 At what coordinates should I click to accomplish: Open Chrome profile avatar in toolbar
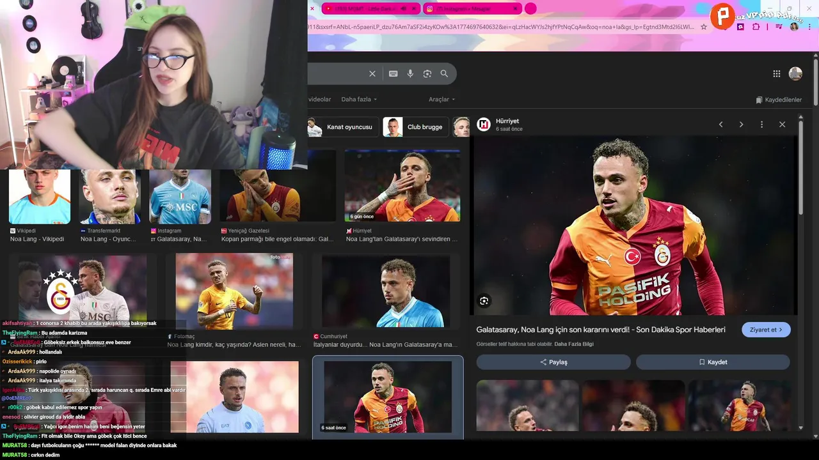tap(794, 27)
